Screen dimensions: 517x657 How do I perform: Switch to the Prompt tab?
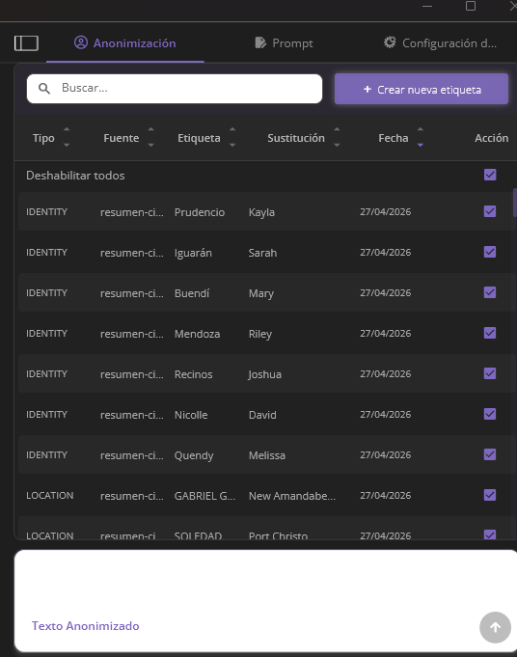284,43
